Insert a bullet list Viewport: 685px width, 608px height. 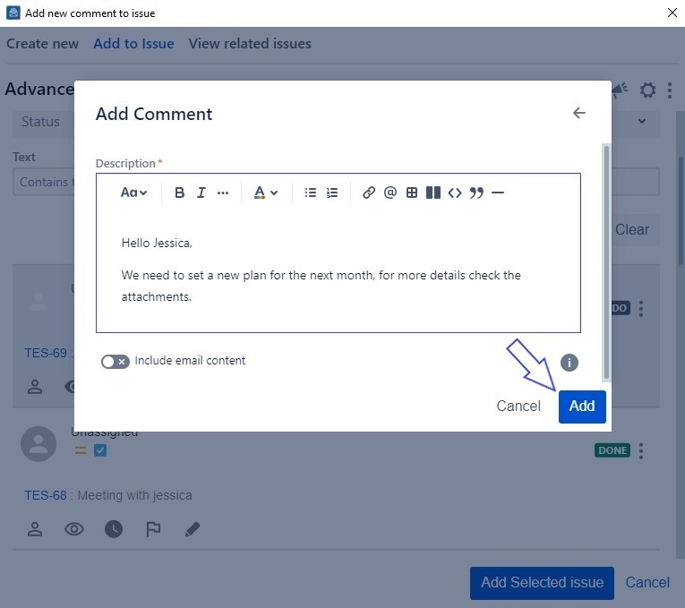(x=311, y=193)
